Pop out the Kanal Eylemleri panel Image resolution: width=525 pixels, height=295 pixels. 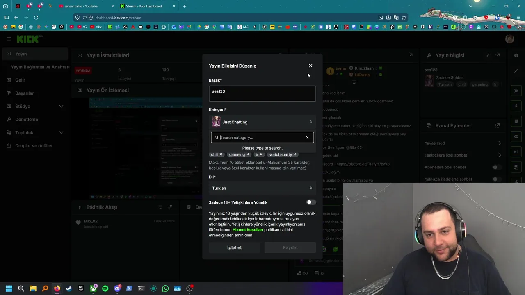click(498, 125)
